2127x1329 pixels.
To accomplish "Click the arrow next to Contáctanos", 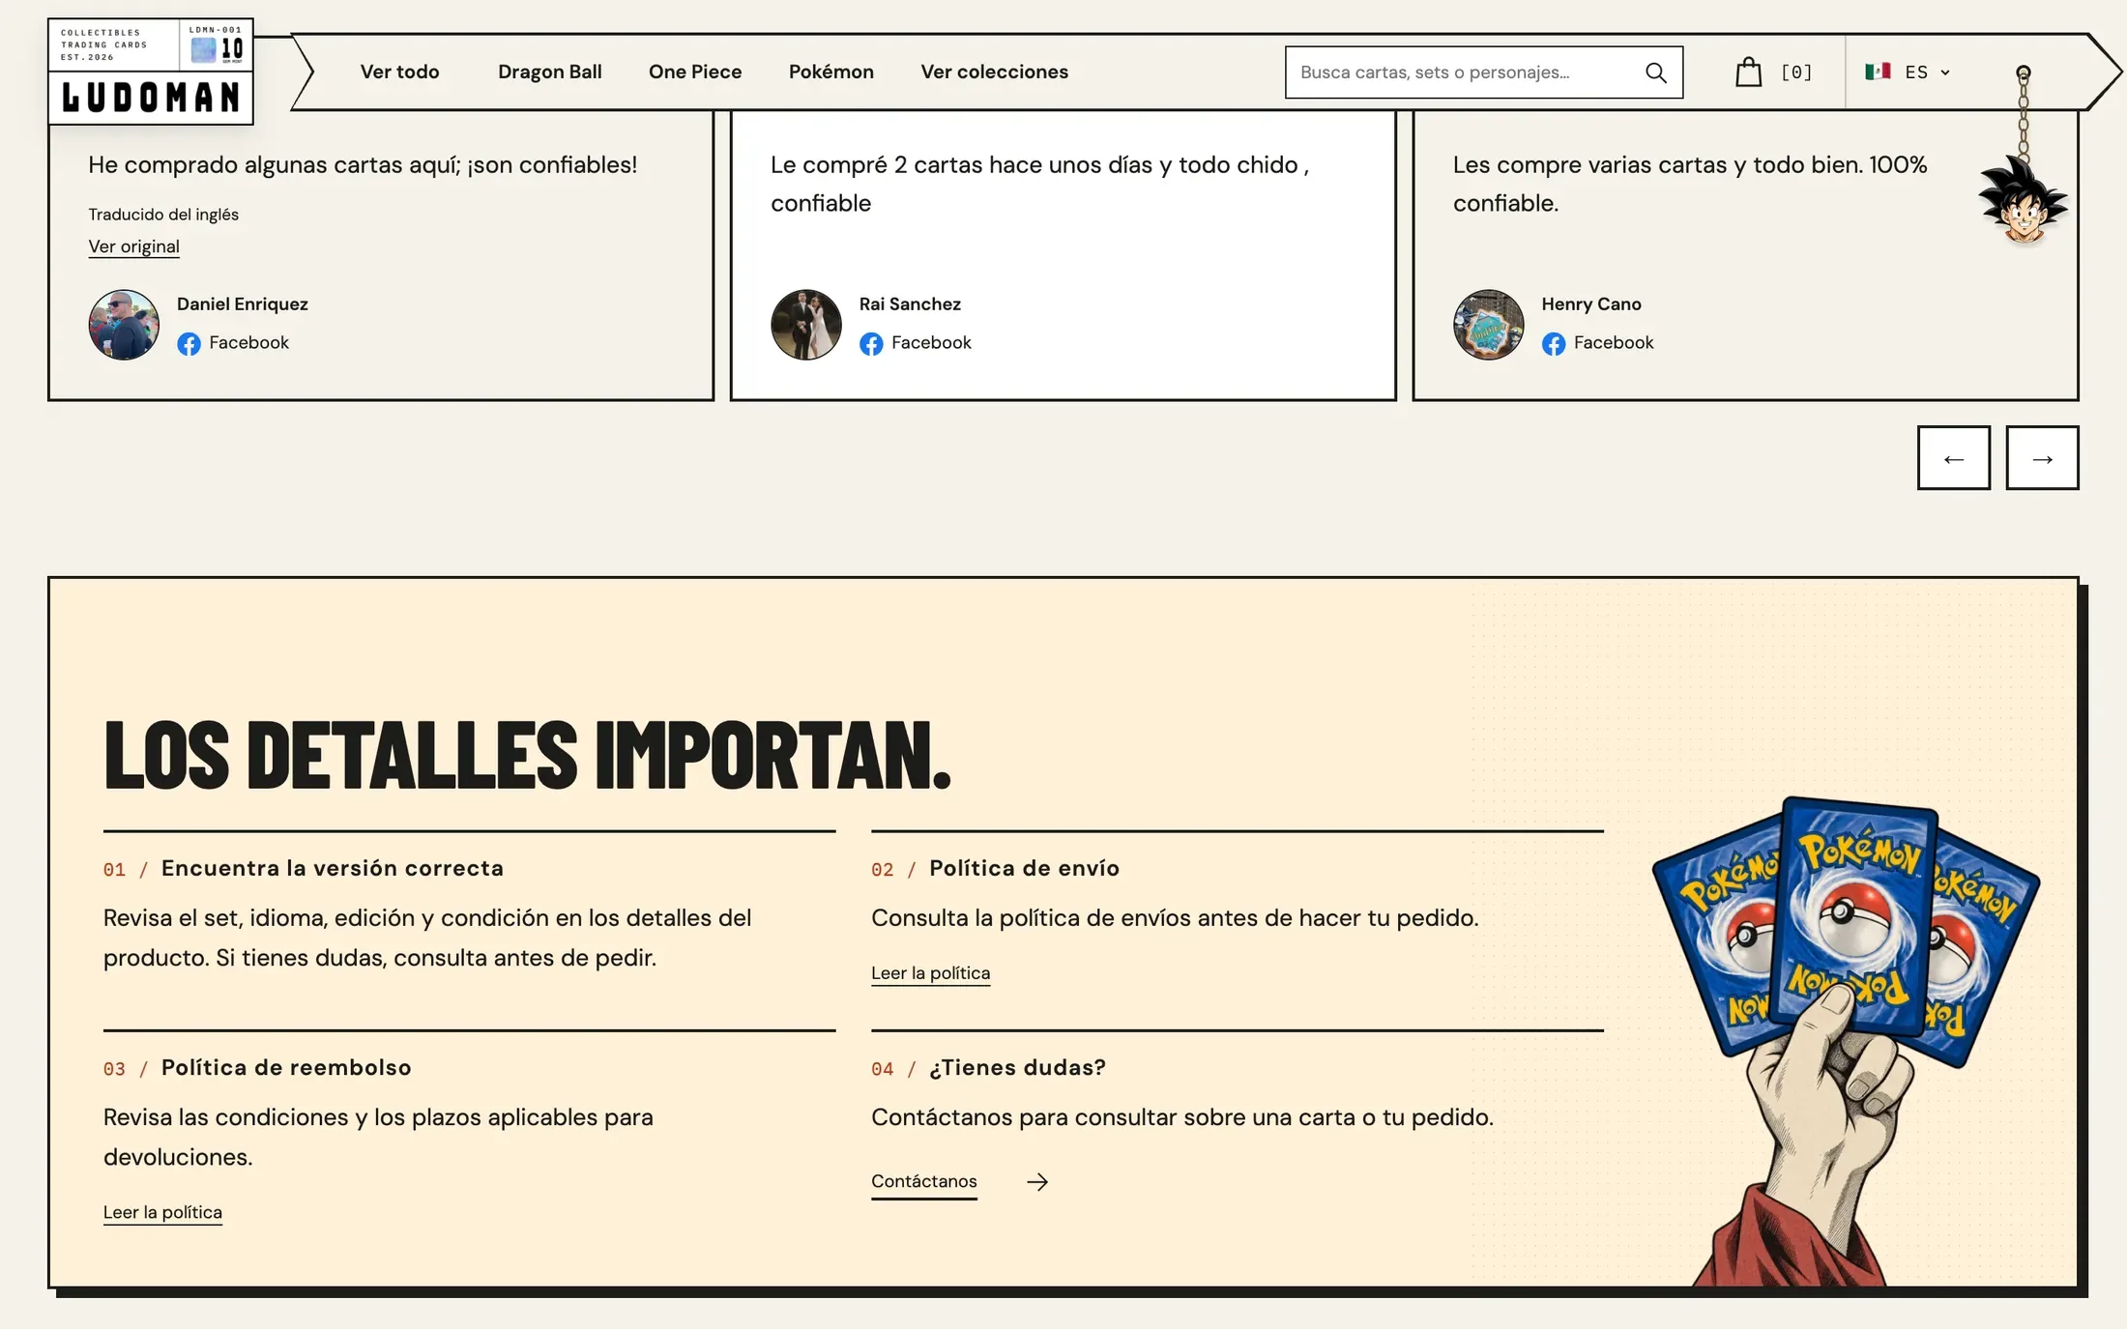I will point(1037,1182).
